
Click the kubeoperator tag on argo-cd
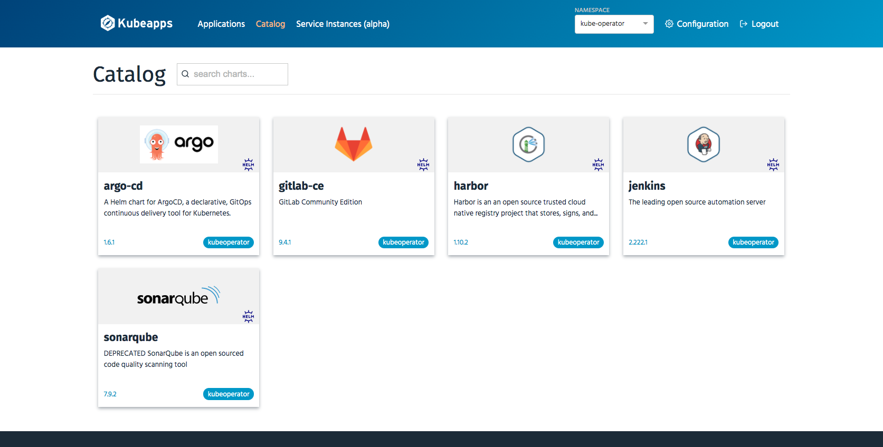point(229,242)
